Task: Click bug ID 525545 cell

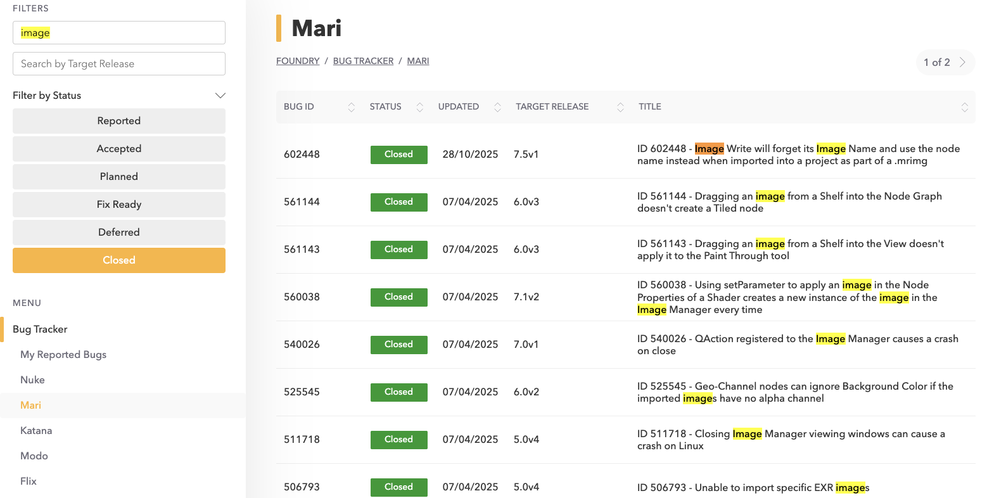Action: [302, 392]
